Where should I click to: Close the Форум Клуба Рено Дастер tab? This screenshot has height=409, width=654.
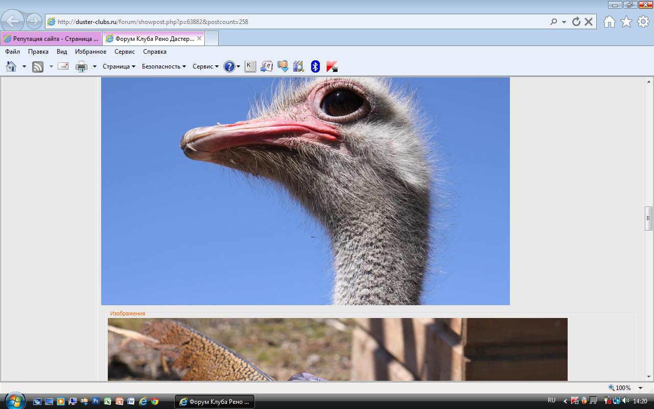(199, 38)
